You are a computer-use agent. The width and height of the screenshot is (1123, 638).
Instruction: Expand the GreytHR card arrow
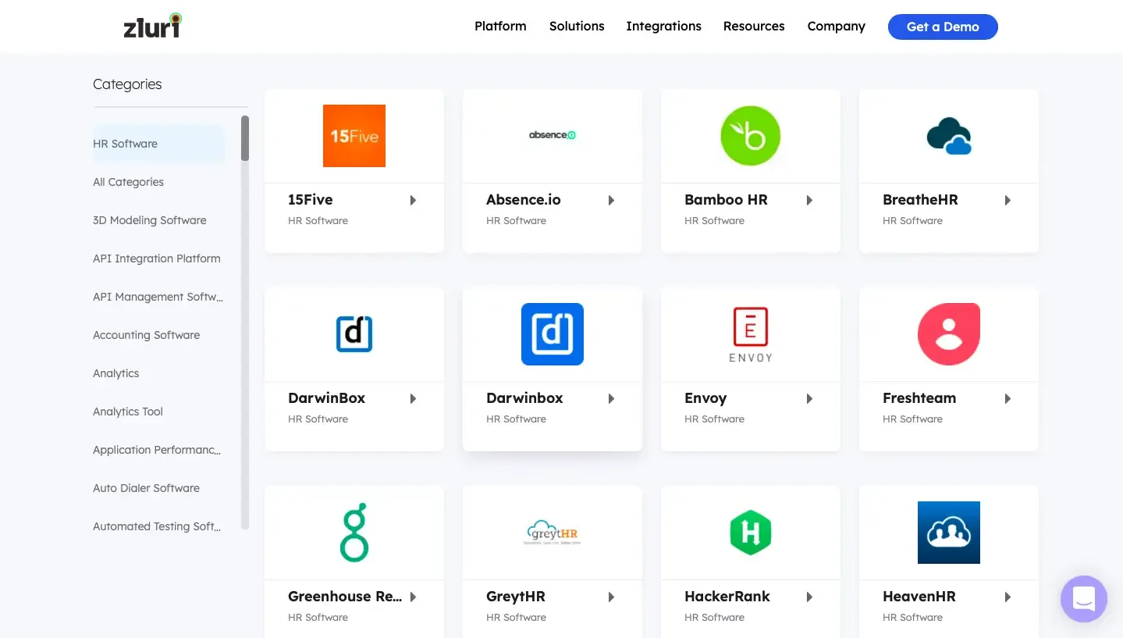tap(612, 597)
